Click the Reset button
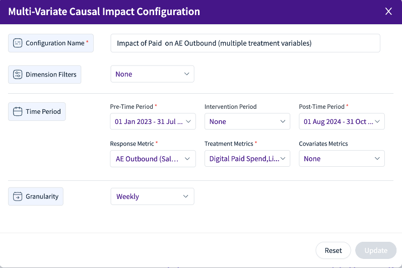The image size is (402, 268). (333, 250)
